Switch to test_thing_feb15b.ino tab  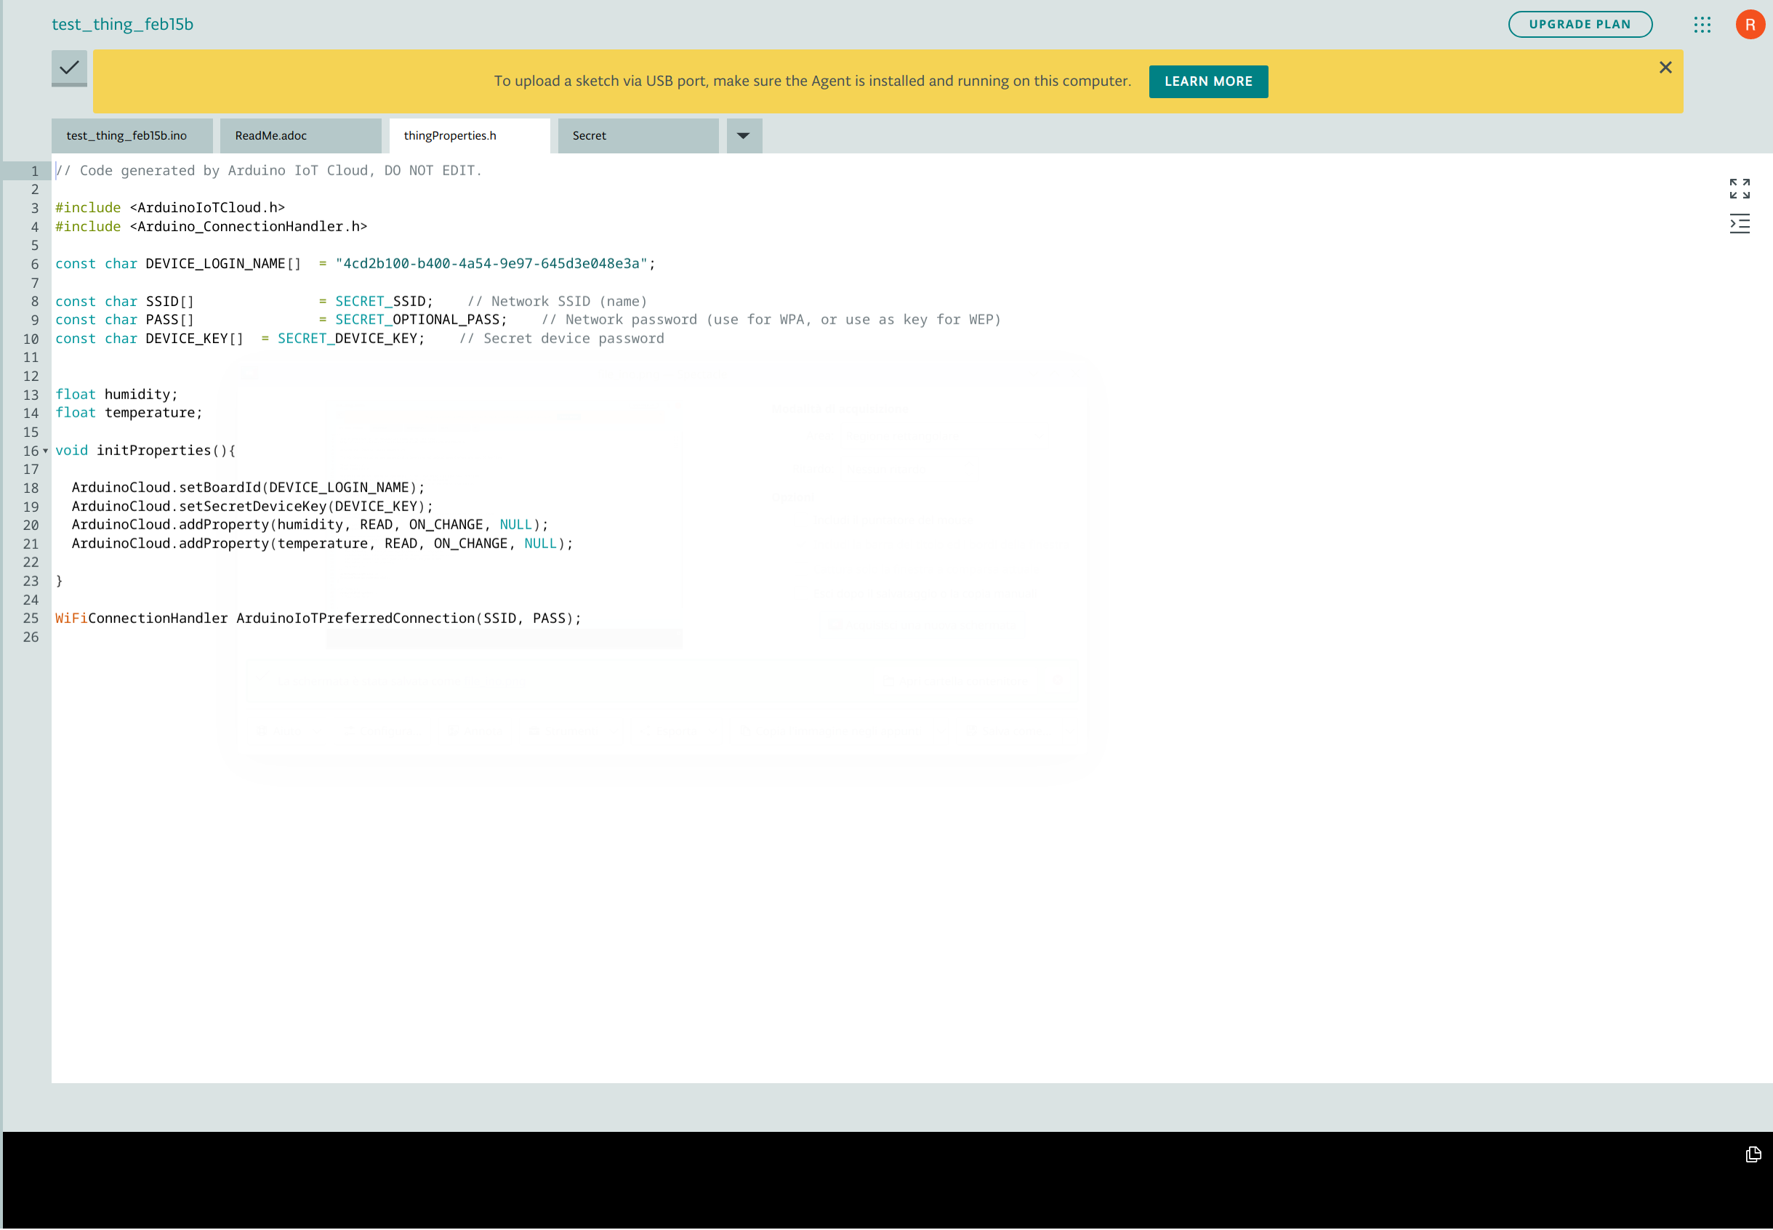[x=127, y=136]
